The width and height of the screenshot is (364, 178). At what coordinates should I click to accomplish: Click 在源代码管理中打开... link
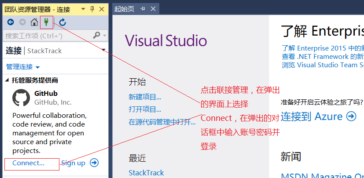coord(162,122)
